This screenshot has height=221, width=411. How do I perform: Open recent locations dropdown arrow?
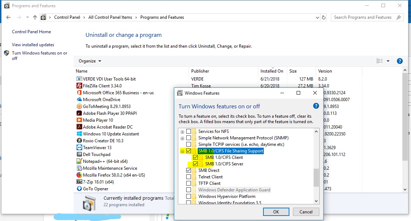click(x=27, y=17)
